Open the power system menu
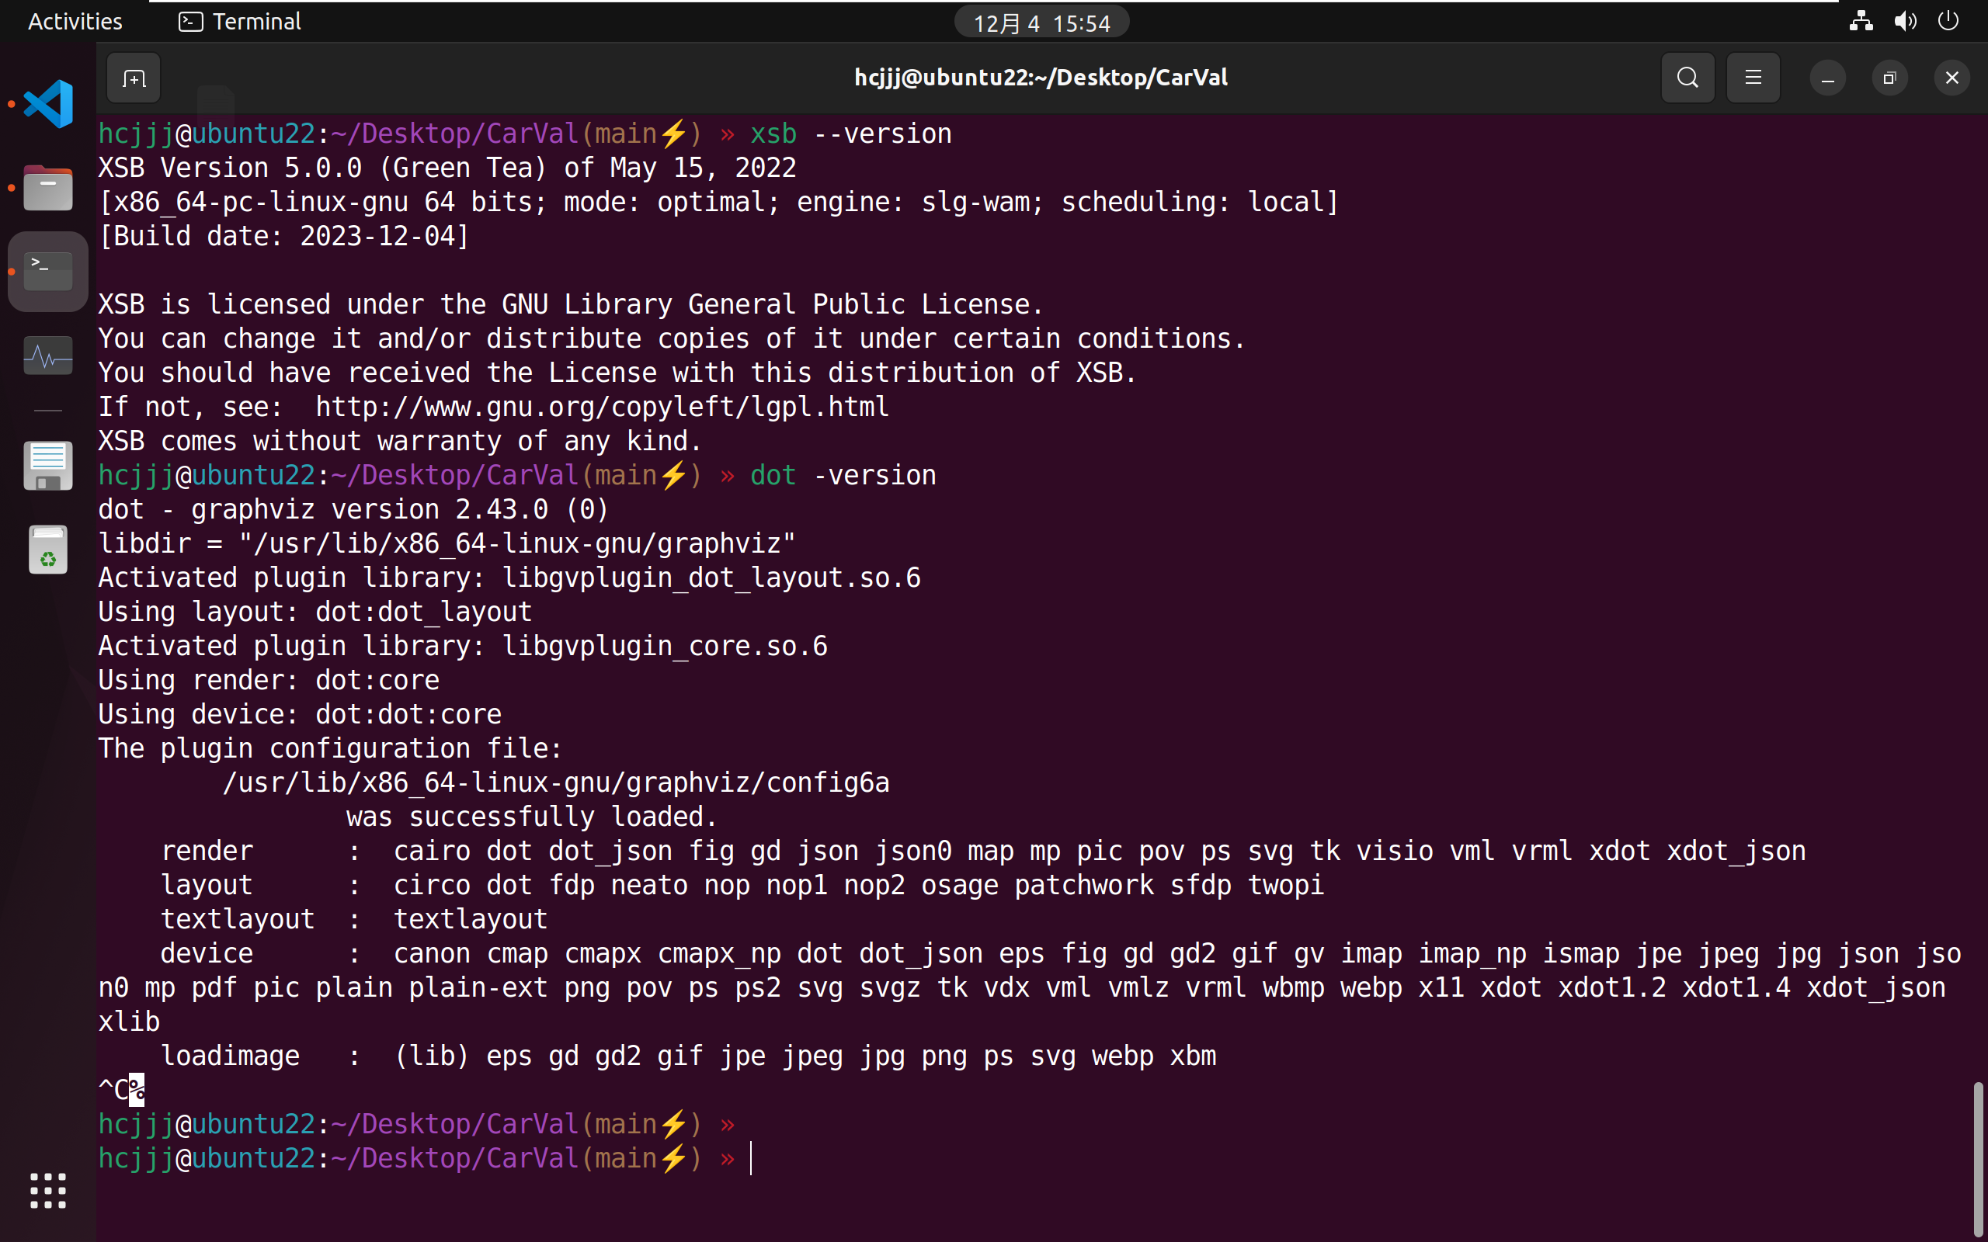Screen dimensions: 1988x1242 coord(1948,22)
